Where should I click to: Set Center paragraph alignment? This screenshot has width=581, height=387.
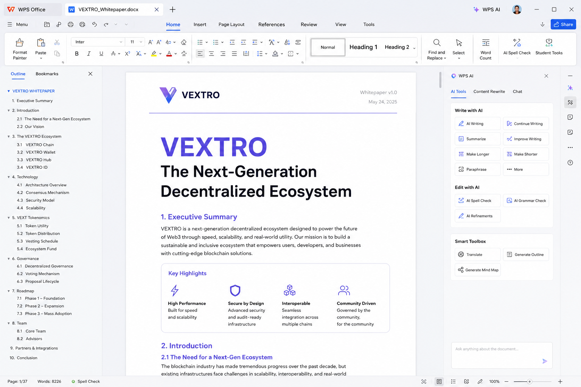click(211, 54)
